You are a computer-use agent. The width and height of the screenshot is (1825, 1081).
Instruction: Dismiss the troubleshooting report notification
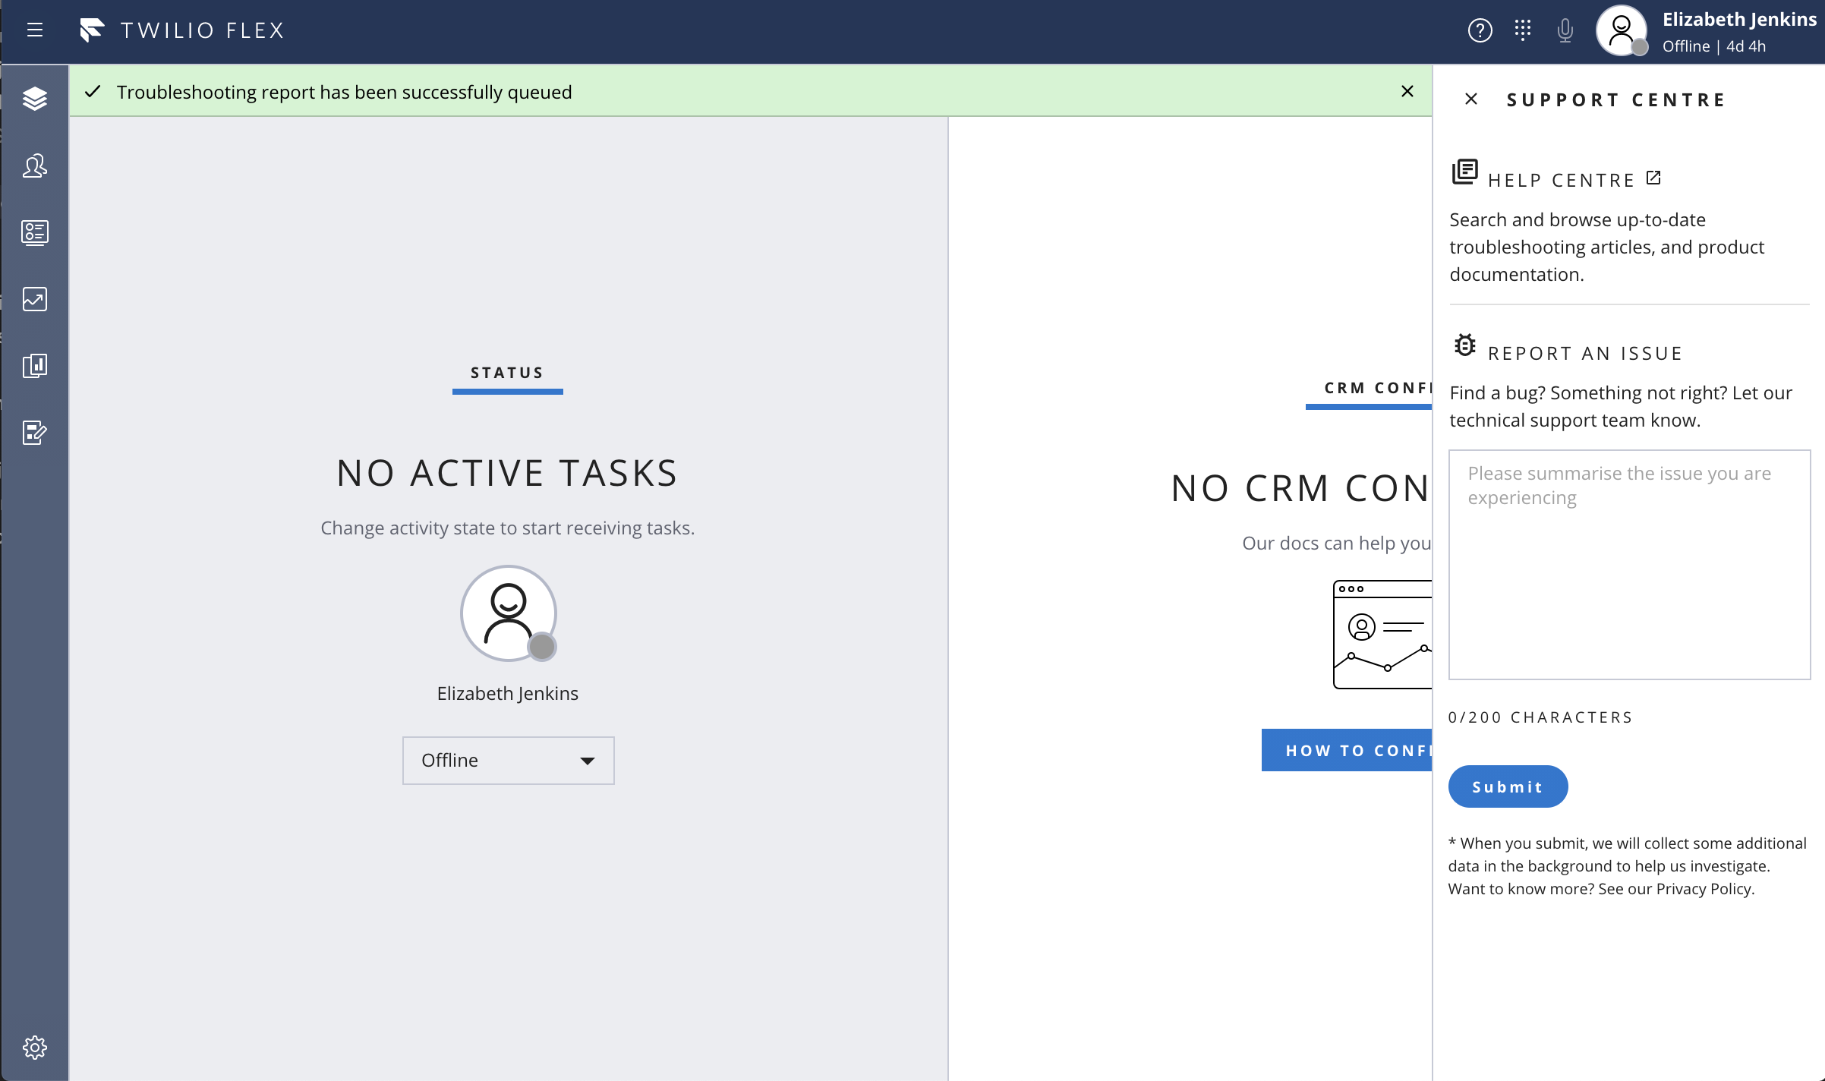pos(1407,91)
